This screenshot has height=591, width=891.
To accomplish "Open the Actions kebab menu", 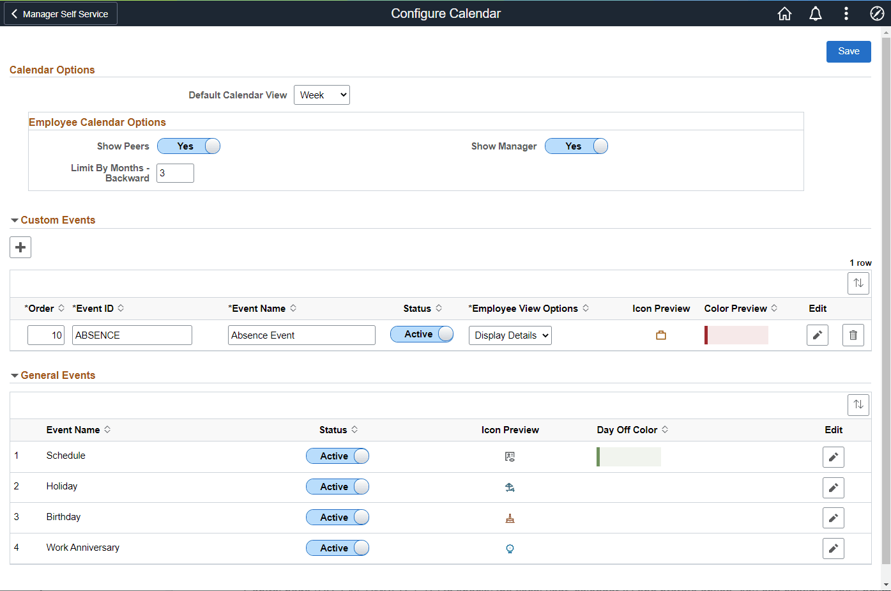I will click(846, 13).
